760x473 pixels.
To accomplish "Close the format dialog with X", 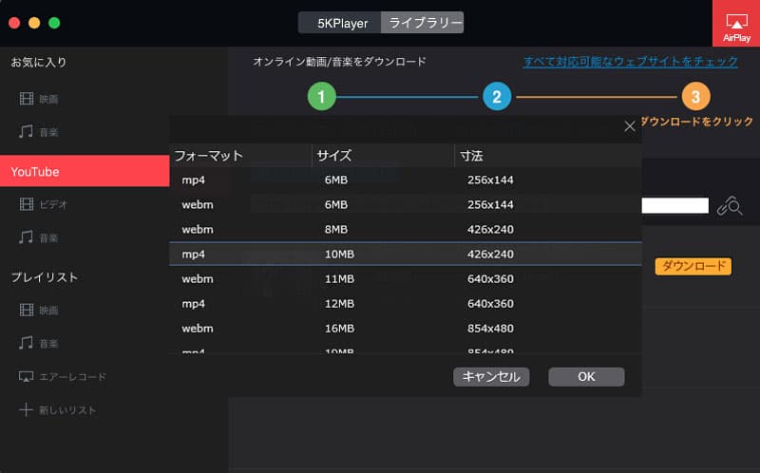I will click(630, 126).
